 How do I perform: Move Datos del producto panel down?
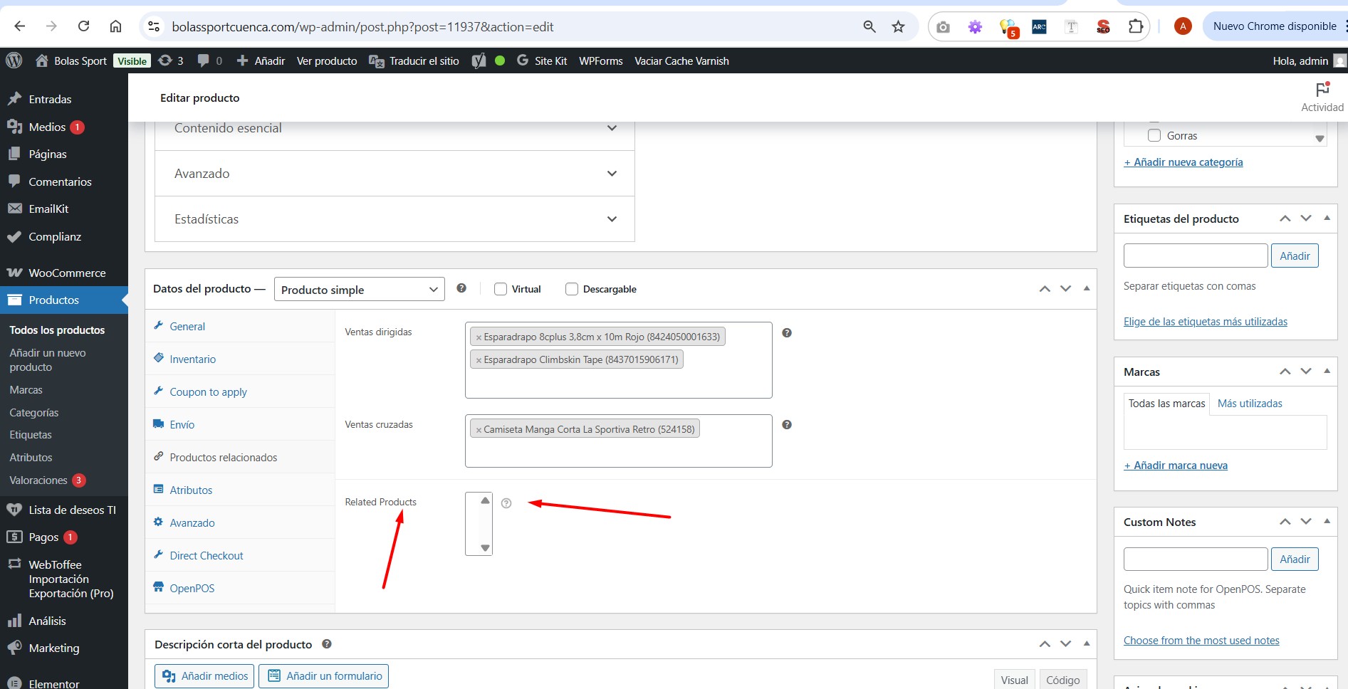point(1065,288)
